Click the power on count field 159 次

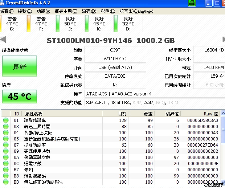209,76
